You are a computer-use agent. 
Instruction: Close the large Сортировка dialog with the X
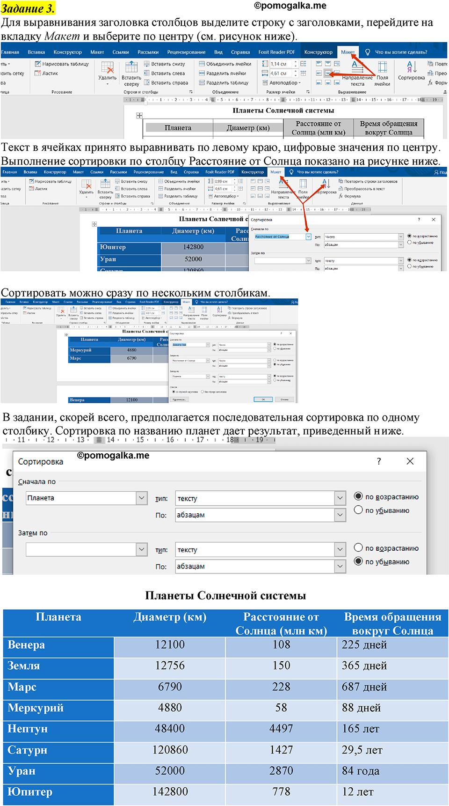[x=410, y=461]
